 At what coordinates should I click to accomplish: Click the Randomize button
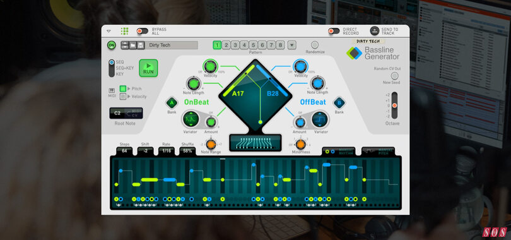(315, 45)
